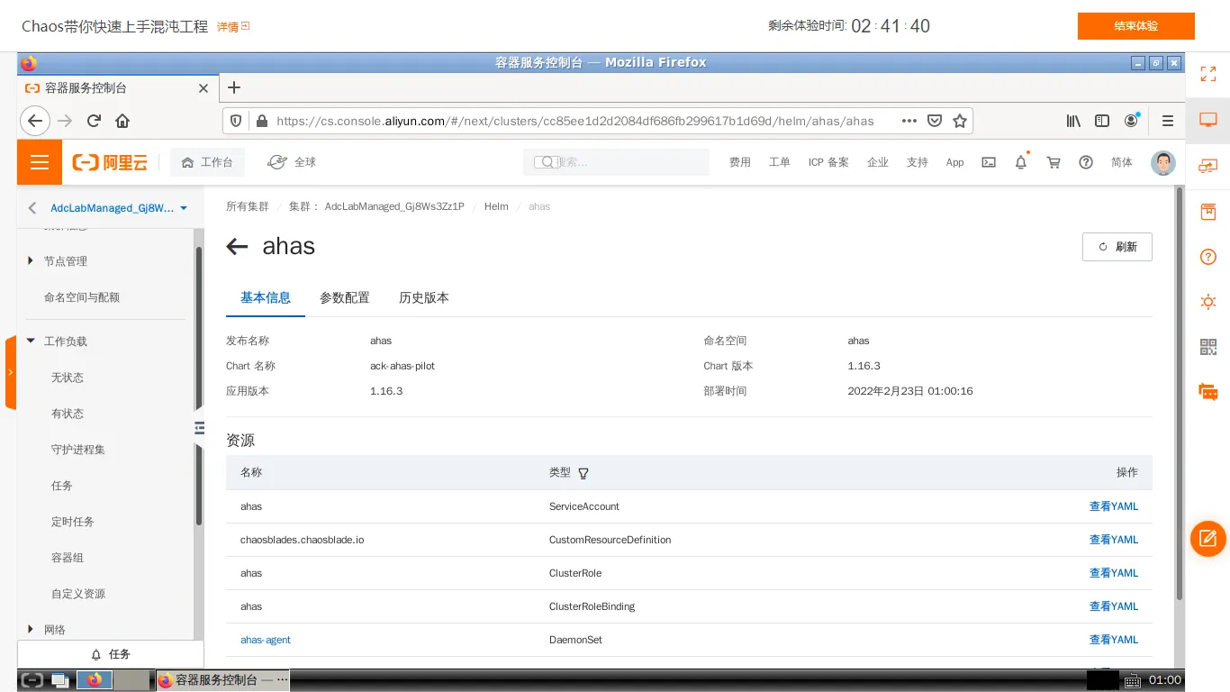Toggle Firefox sidebar view icon

coord(1102,121)
